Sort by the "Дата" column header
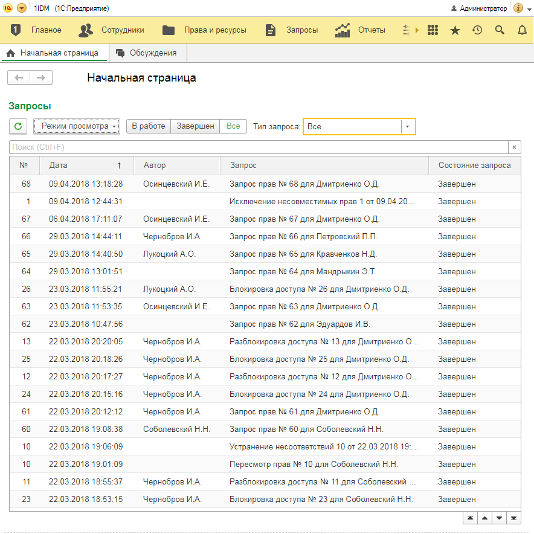 (x=85, y=166)
